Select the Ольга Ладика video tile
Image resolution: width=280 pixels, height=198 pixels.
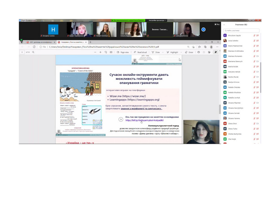click(x=133, y=30)
